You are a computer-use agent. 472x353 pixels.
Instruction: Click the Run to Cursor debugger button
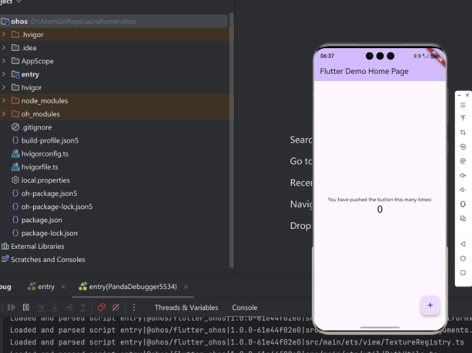click(x=69, y=307)
